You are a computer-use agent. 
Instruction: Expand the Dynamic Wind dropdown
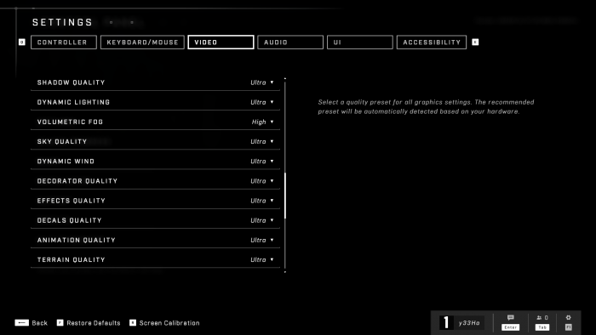pos(262,162)
